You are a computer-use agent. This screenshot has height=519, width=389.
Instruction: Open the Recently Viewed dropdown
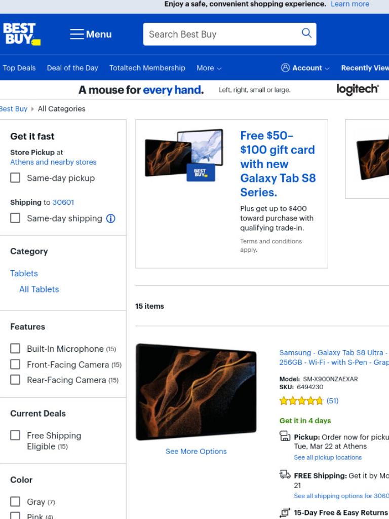click(x=365, y=68)
